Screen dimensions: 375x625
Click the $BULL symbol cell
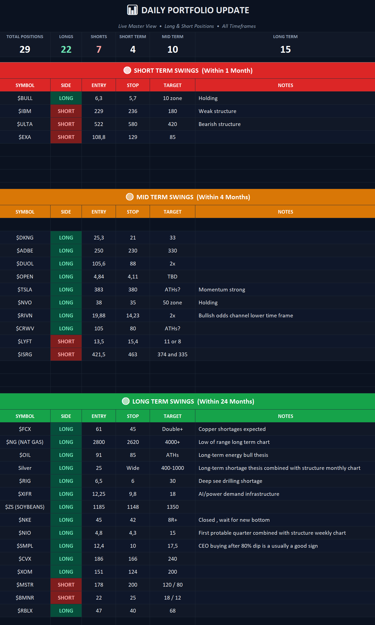coord(25,98)
